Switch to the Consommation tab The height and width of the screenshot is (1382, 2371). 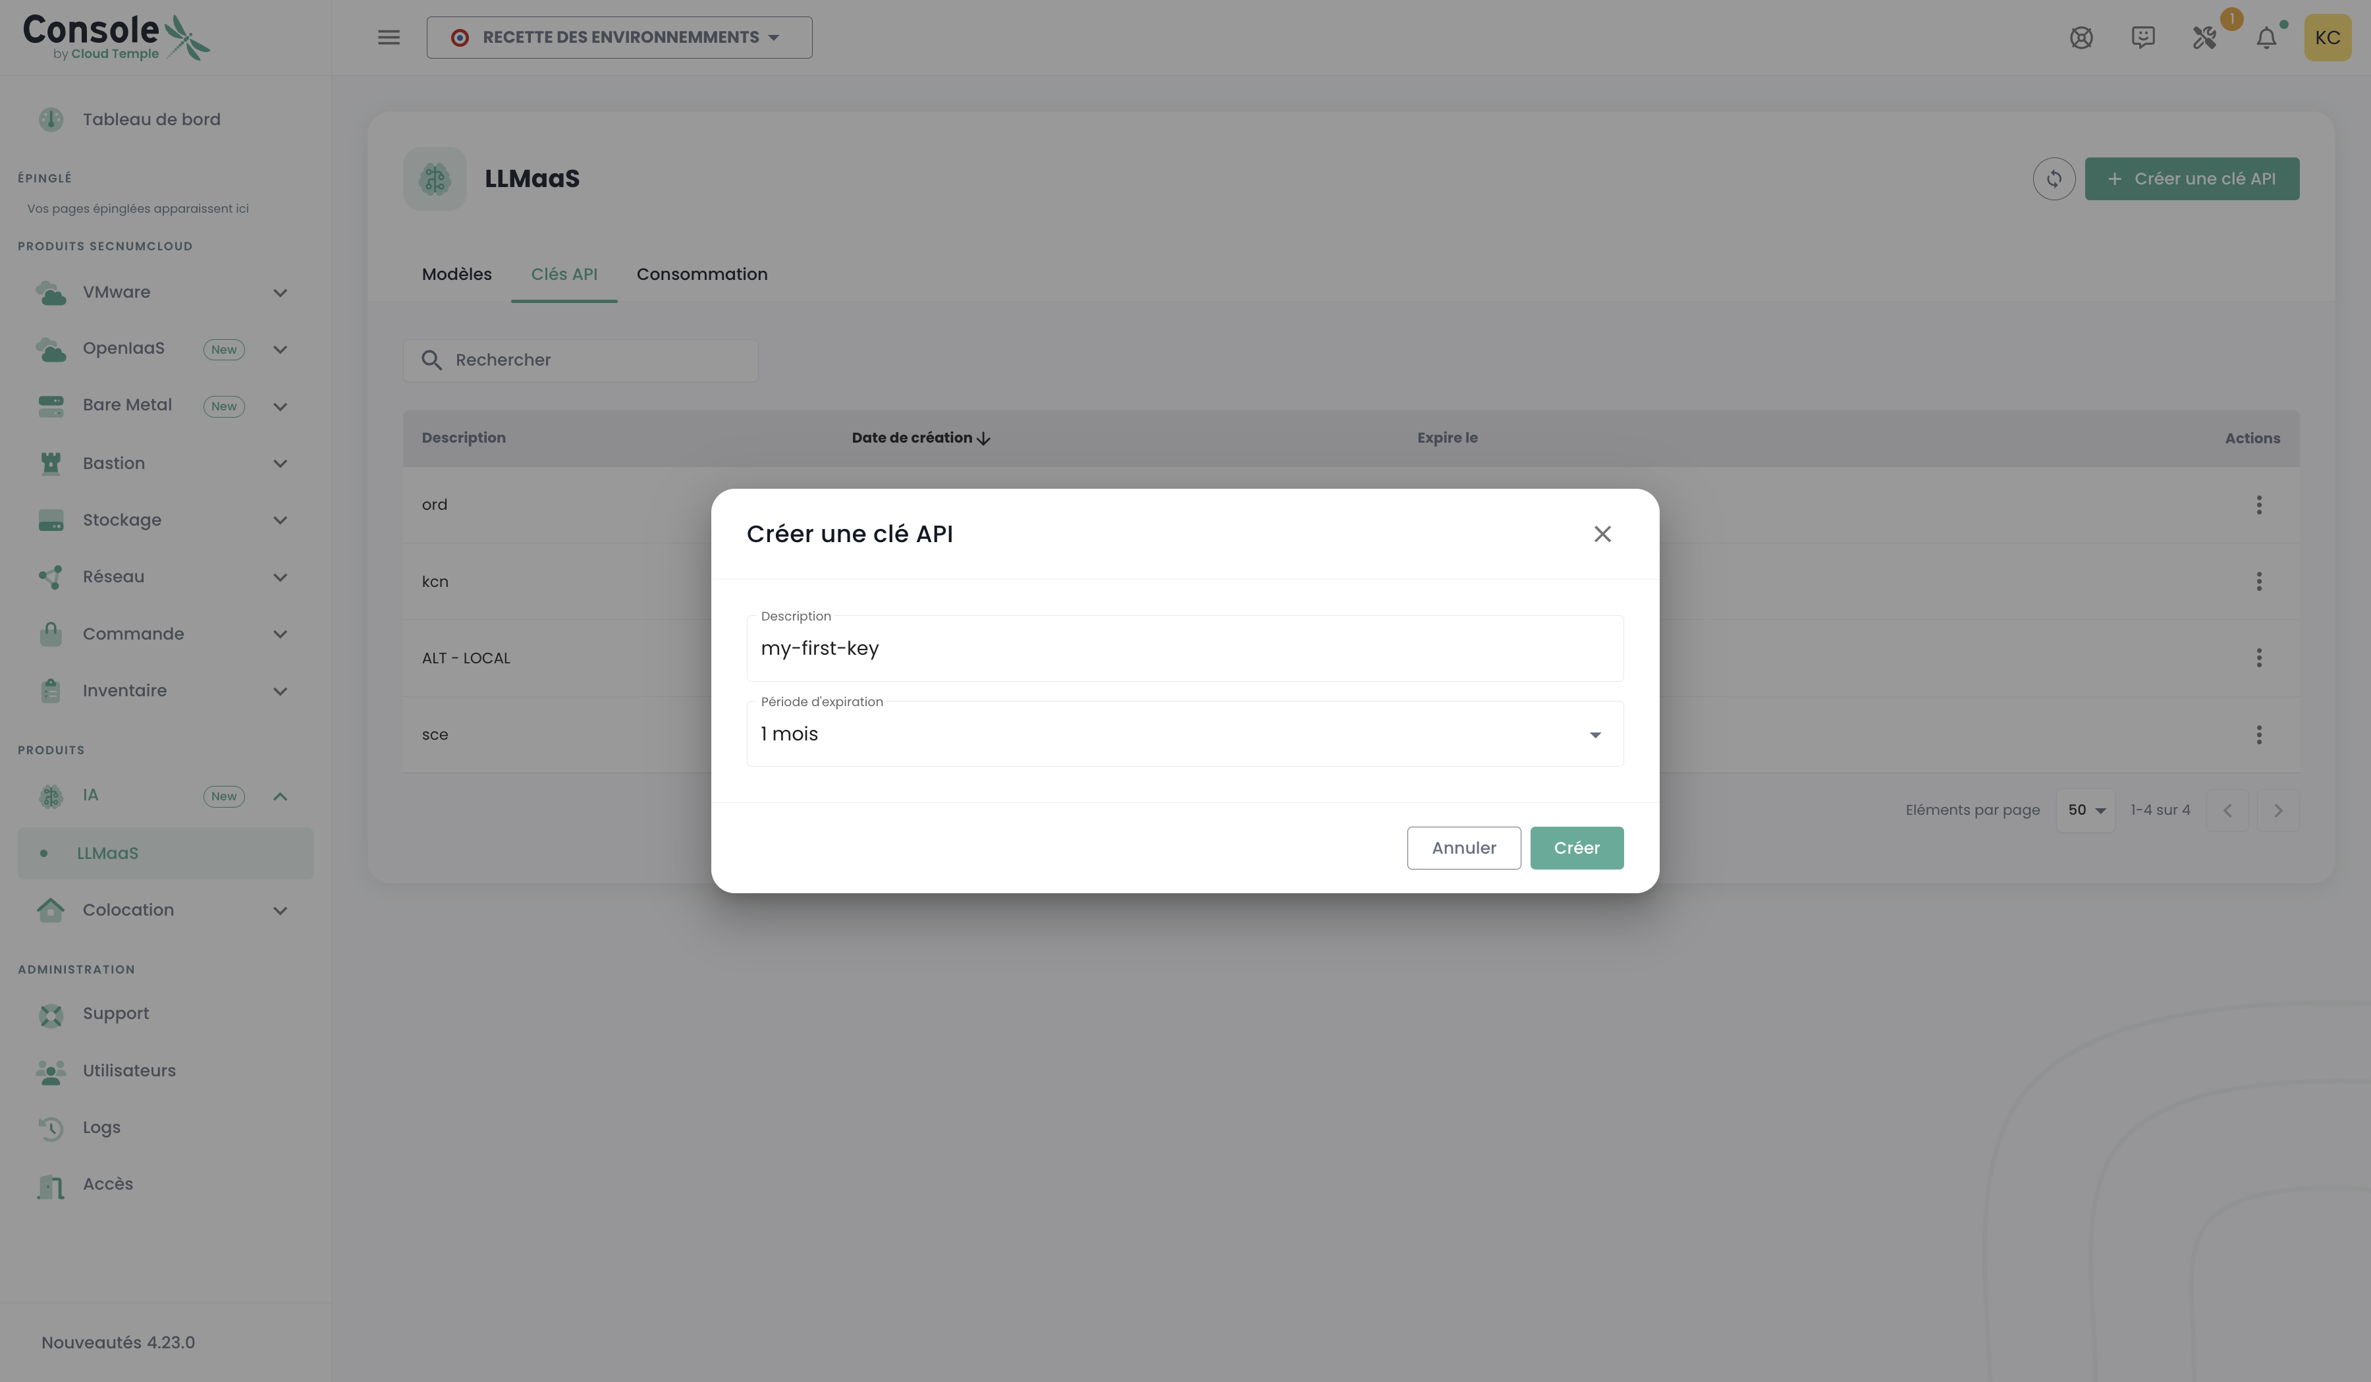click(x=702, y=274)
